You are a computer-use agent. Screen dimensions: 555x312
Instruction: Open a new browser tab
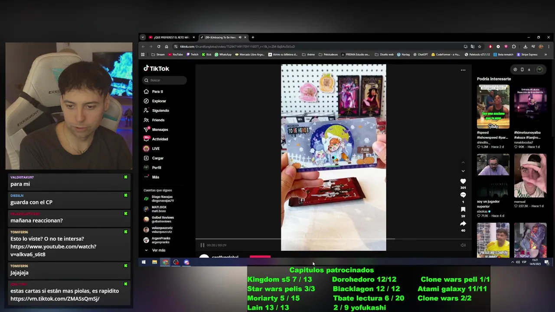point(253,37)
